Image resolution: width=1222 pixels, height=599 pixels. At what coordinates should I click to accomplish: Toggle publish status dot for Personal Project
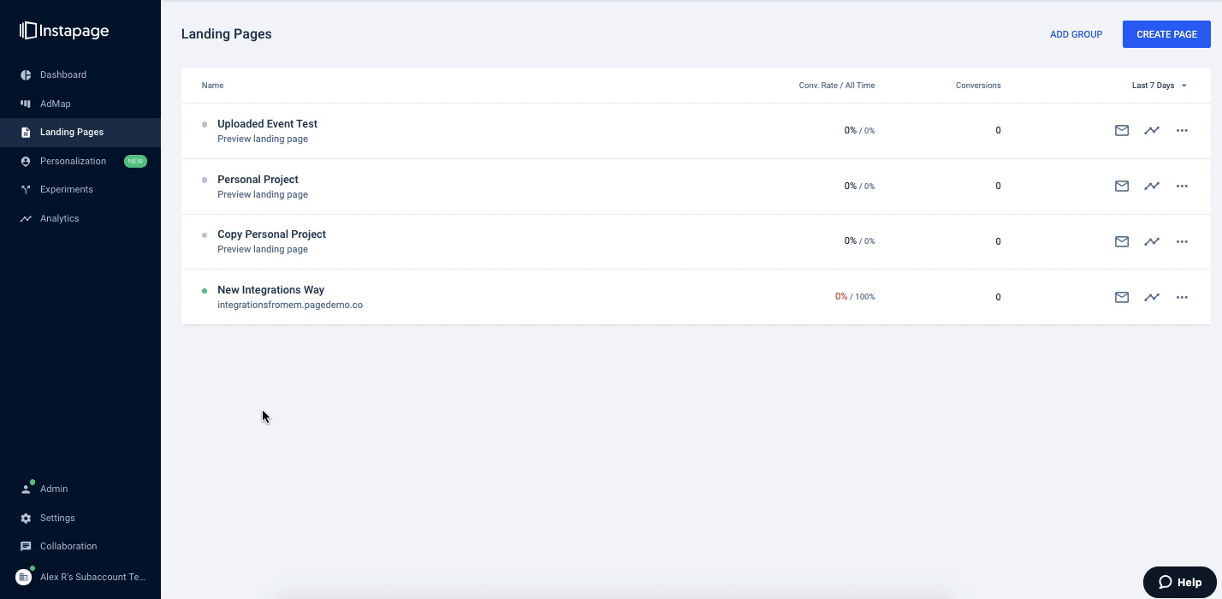(x=204, y=180)
